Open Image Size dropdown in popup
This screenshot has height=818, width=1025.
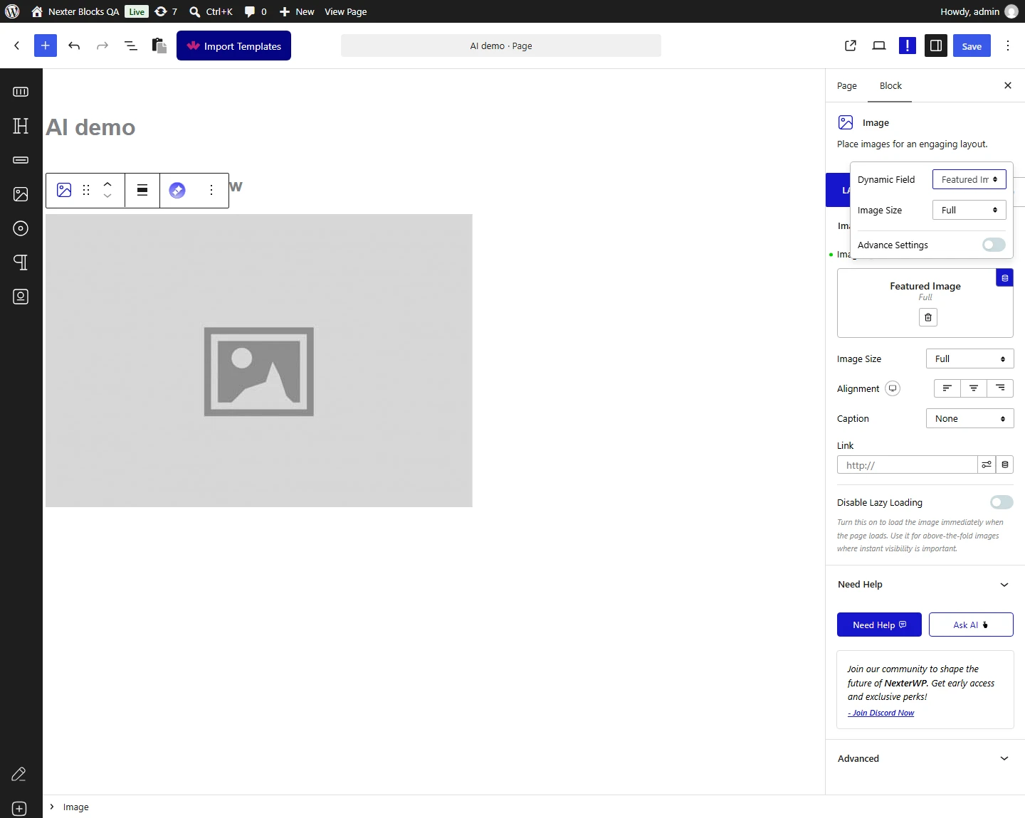click(x=969, y=210)
